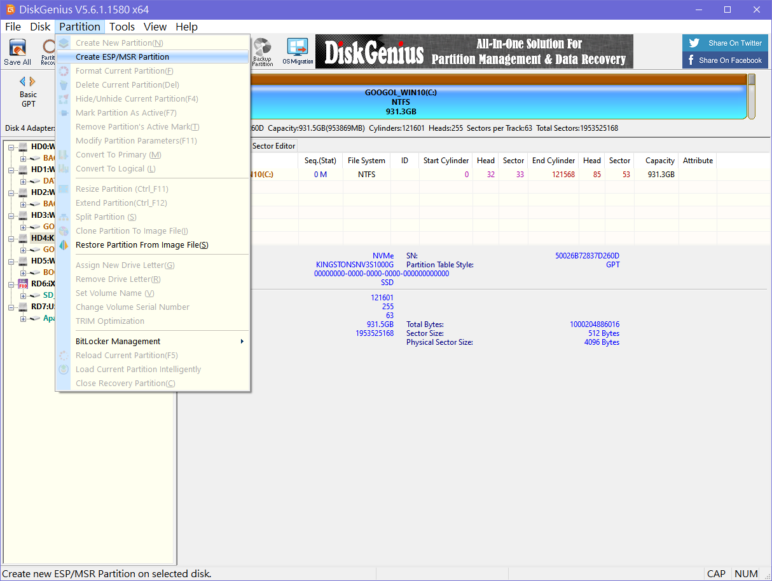Image resolution: width=772 pixels, height=581 pixels.
Task: Click the NTFS cell in partition row
Action: click(366, 175)
